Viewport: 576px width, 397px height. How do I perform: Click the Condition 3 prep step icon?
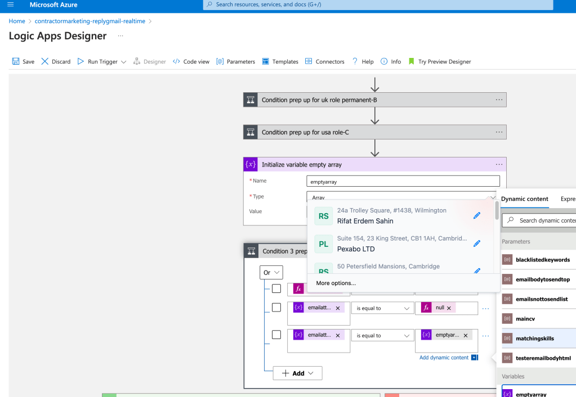[x=251, y=251]
